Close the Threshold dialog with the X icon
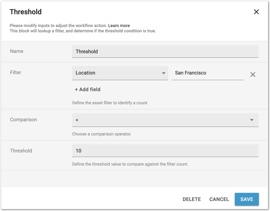 [x=256, y=12]
